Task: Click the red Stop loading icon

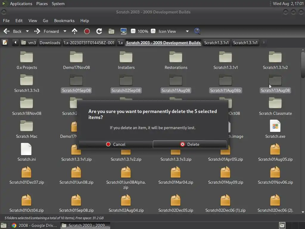Action: 87,31
